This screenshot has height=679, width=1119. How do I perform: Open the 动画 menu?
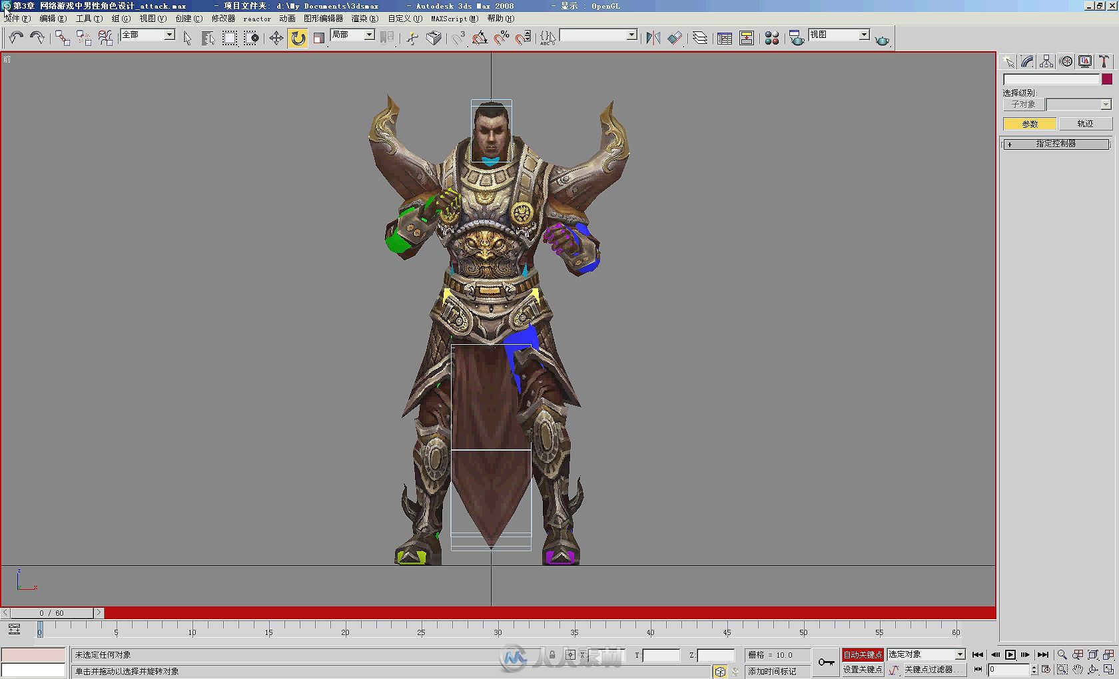coord(287,19)
